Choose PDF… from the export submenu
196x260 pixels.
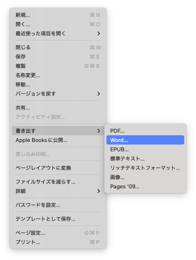click(145, 131)
